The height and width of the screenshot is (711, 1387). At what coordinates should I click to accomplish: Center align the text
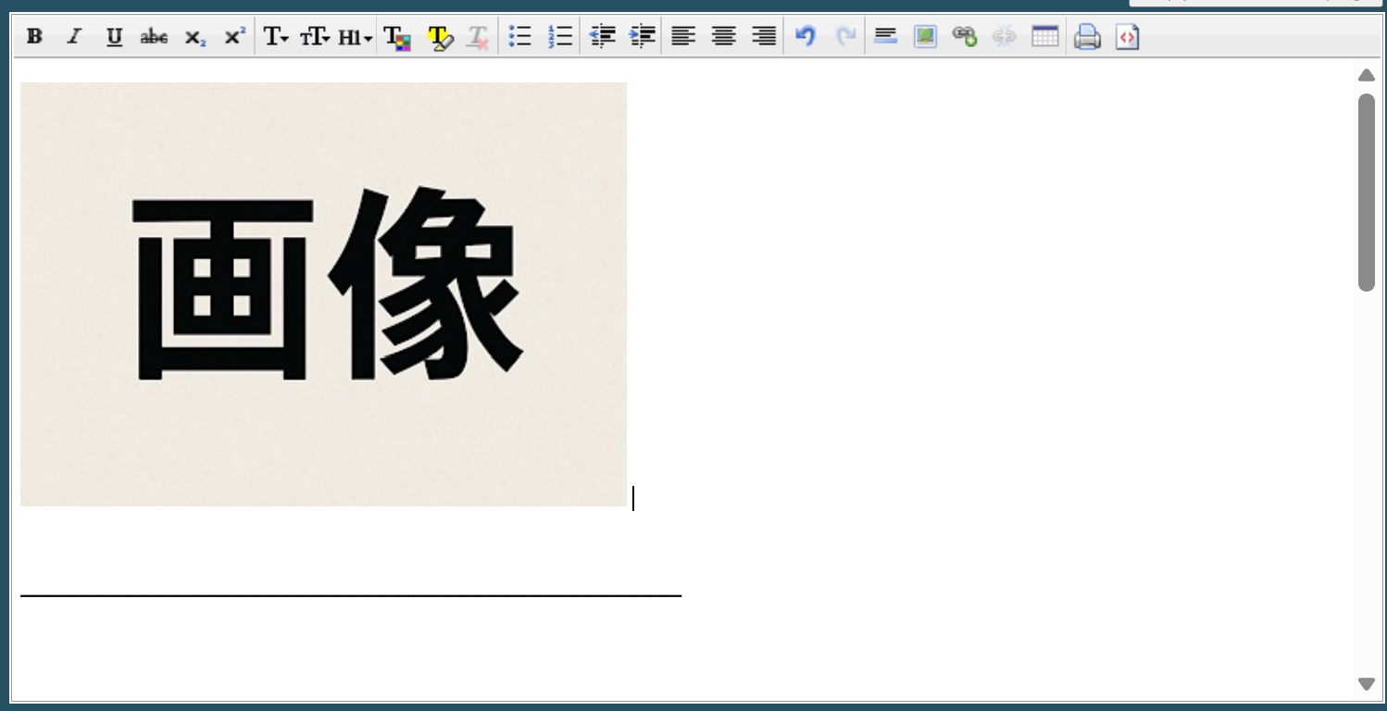724,37
